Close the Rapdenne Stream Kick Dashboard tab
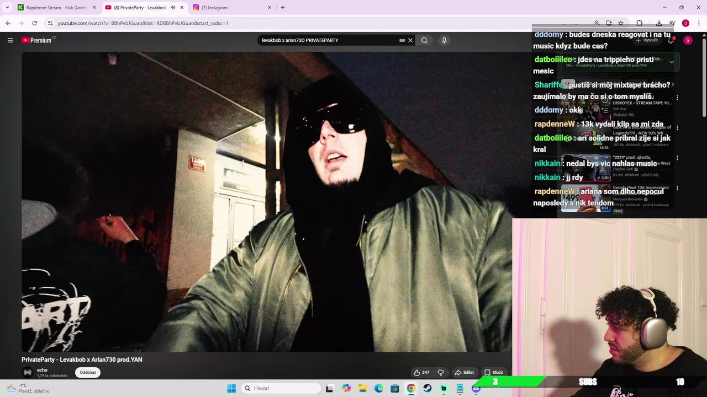 pos(94,8)
